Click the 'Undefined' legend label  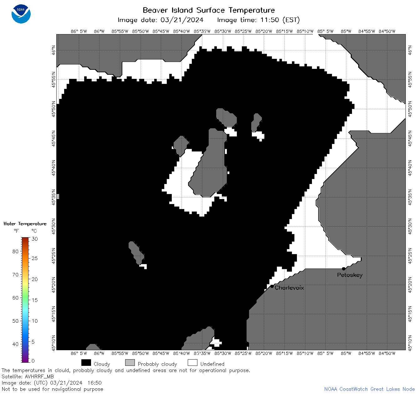[212, 364]
